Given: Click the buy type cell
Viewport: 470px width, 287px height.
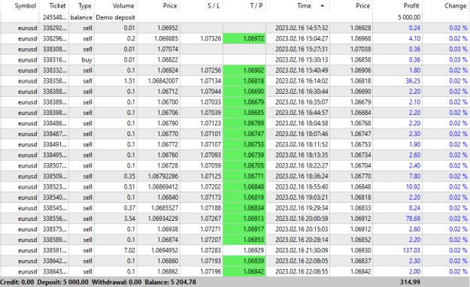Looking at the screenshot, I should point(86,60).
